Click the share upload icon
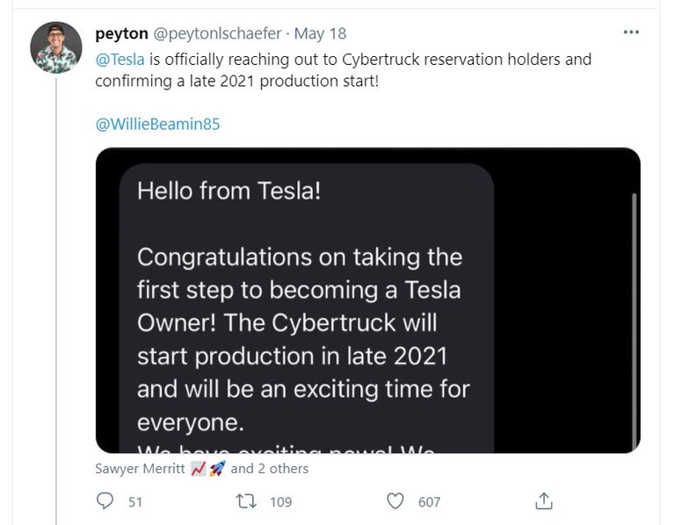Viewport: 675px width, 525px height. pyautogui.click(x=544, y=501)
